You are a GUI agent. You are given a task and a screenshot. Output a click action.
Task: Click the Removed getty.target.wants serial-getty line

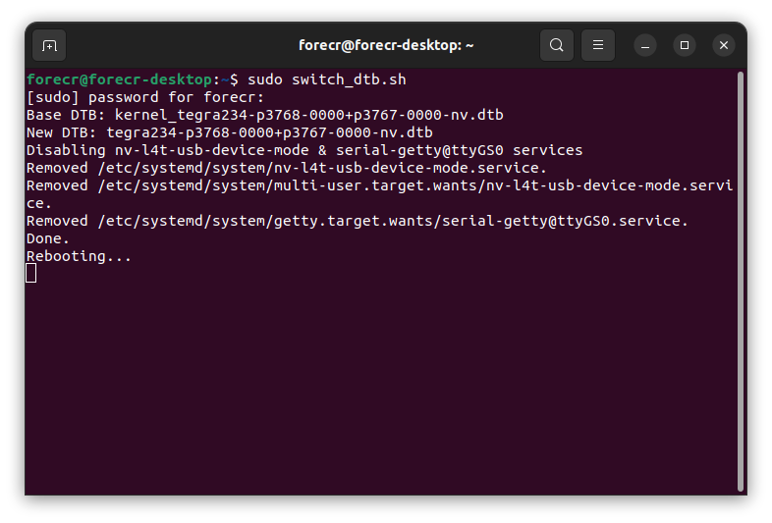(357, 221)
